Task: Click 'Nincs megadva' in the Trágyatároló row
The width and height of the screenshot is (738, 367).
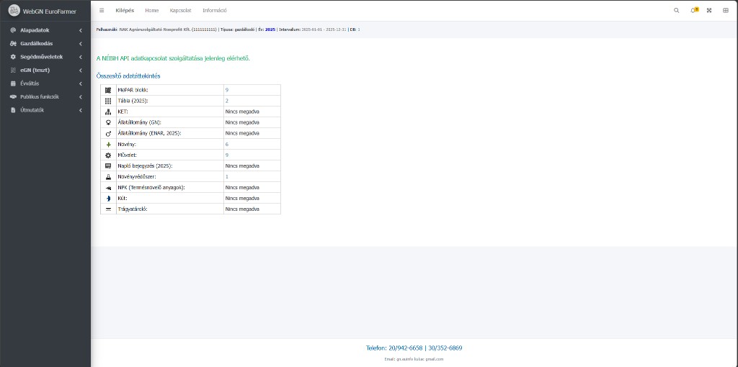Action: (242, 209)
